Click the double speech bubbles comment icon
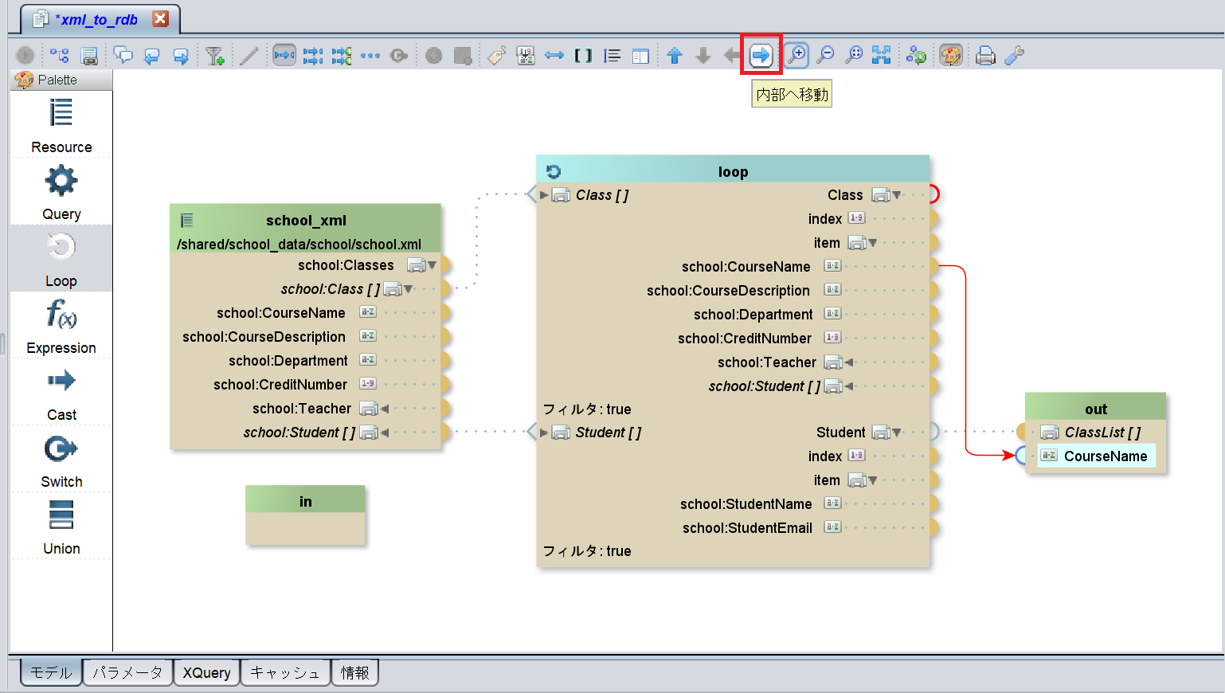The image size is (1225, 693). point(123,55)
